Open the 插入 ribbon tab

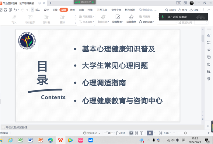[x=38, y=10]
